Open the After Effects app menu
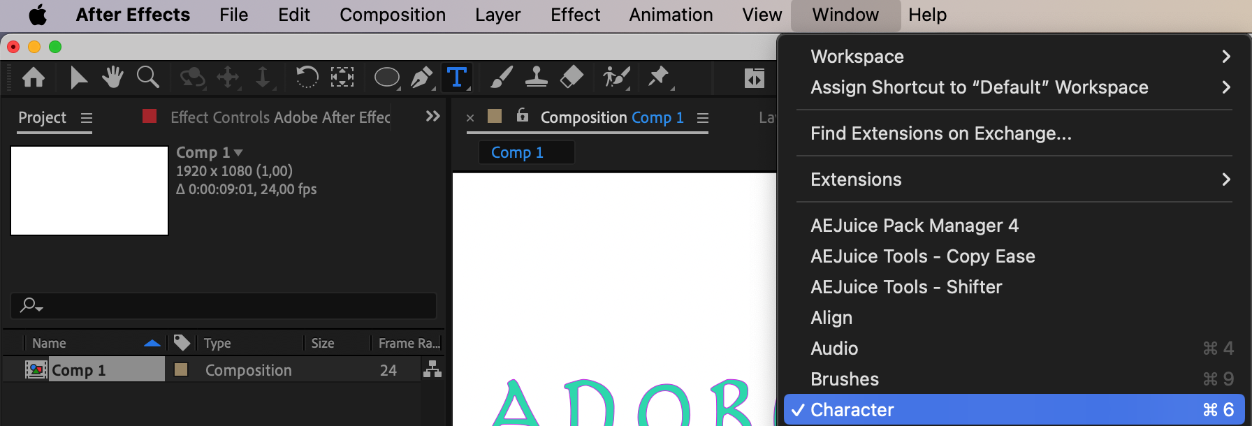 click(x=133, y=15)
